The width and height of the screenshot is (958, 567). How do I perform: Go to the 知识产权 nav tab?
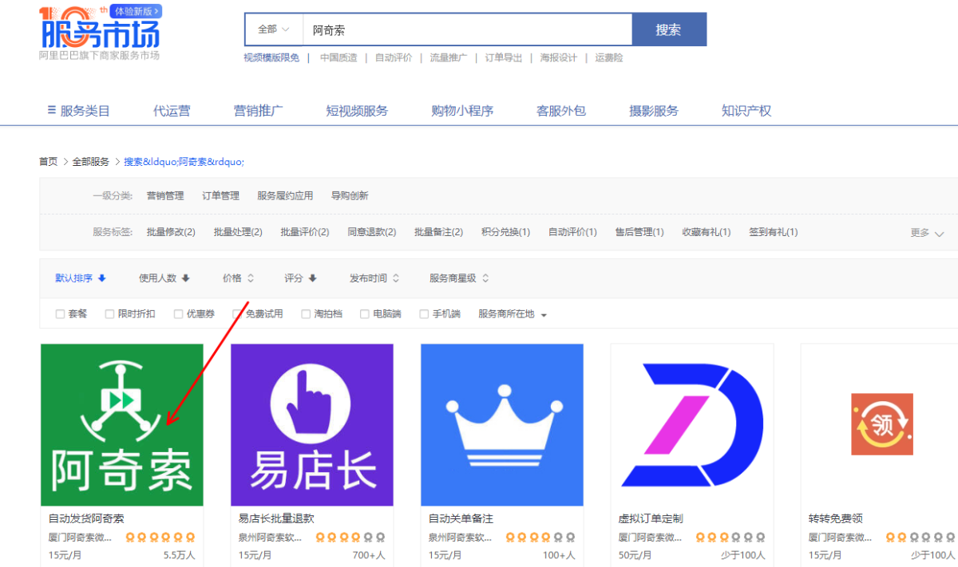[746, 111]
